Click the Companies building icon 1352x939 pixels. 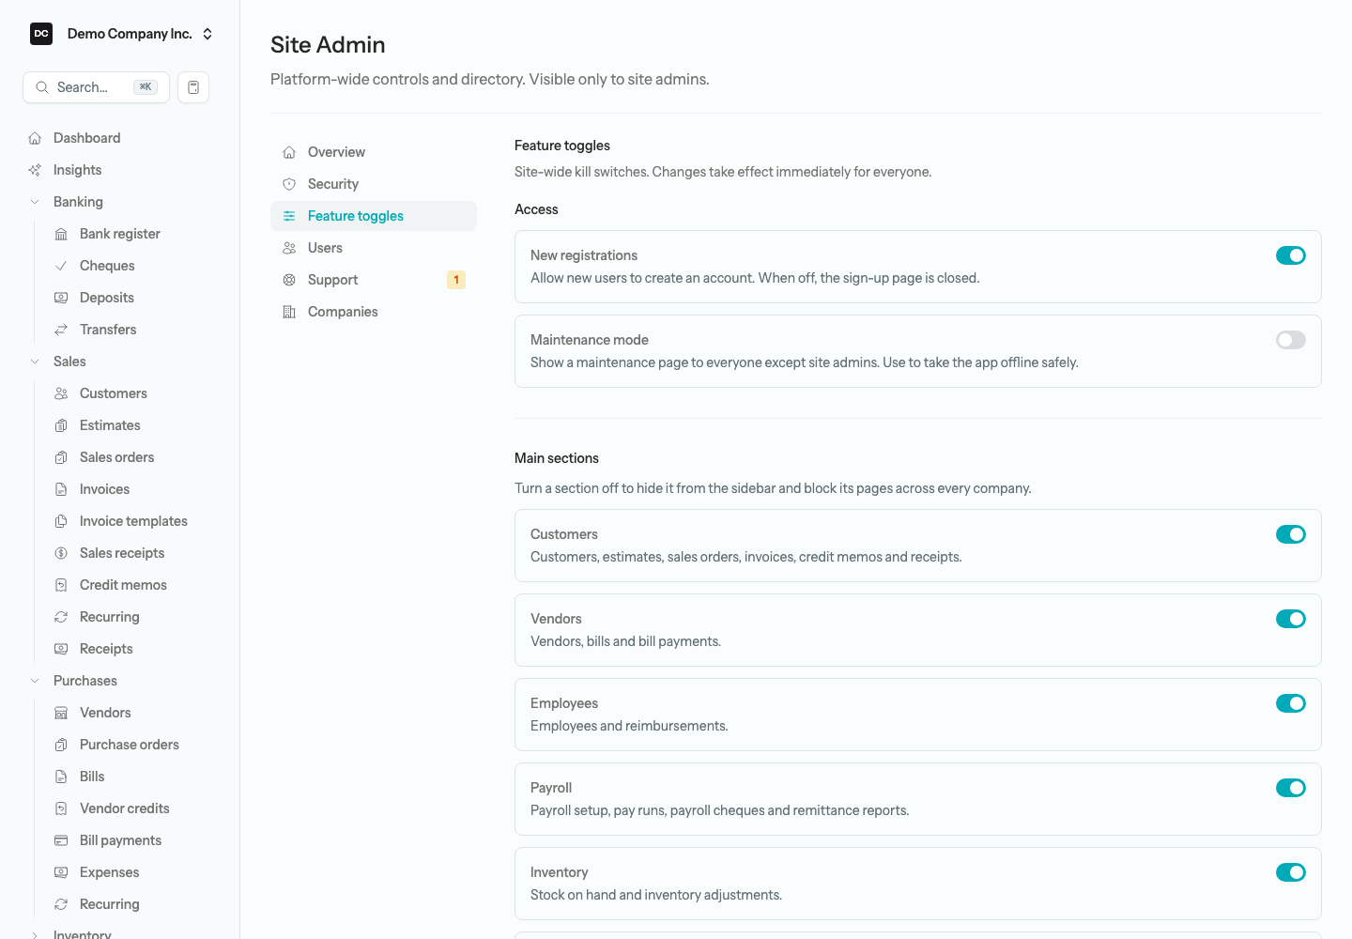tap(289, 312)
